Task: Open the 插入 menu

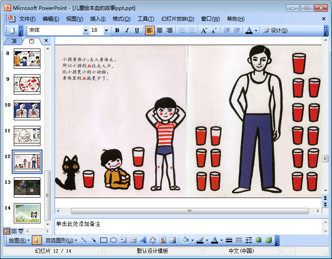Action: 98,19
